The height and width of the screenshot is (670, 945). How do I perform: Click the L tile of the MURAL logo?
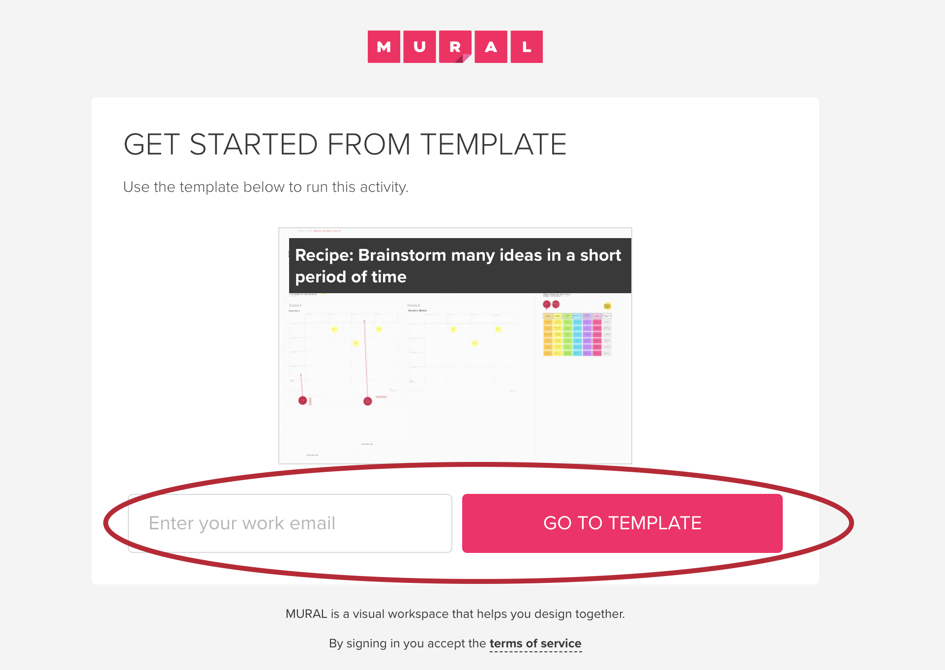click(x=527, y=47)
